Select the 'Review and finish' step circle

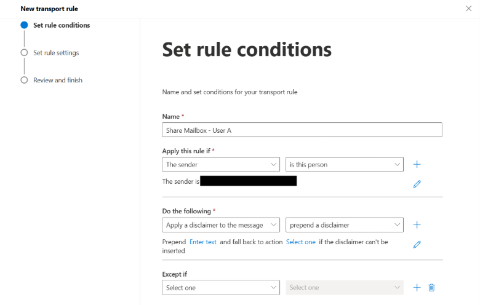click(24, 80)
